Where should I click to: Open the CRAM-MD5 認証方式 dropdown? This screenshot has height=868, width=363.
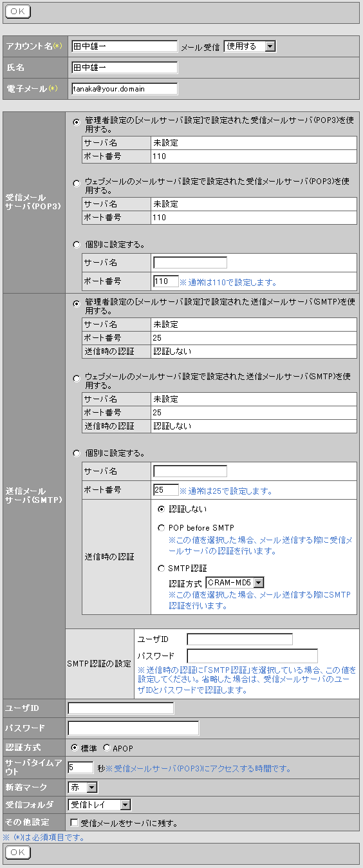pyautogui.click(x=235, y=583)
